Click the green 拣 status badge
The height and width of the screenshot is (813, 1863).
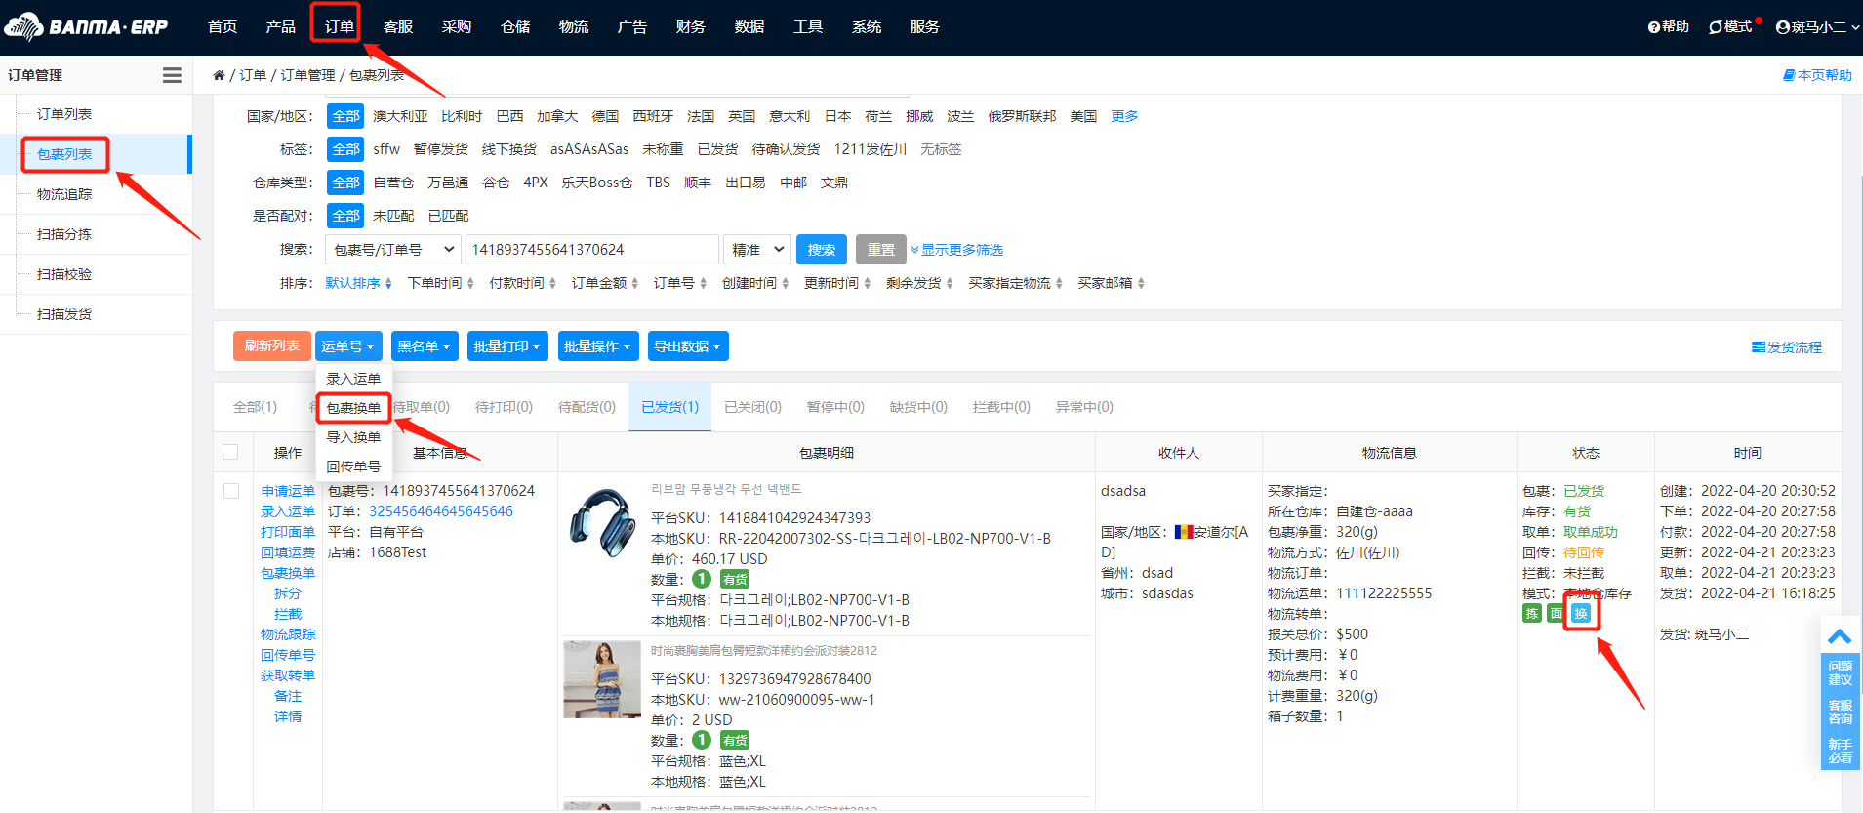[x=1532, y=613]
